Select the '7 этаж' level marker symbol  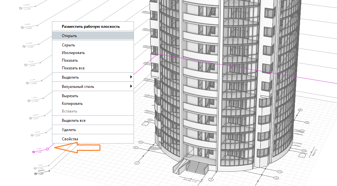[26, 65]
